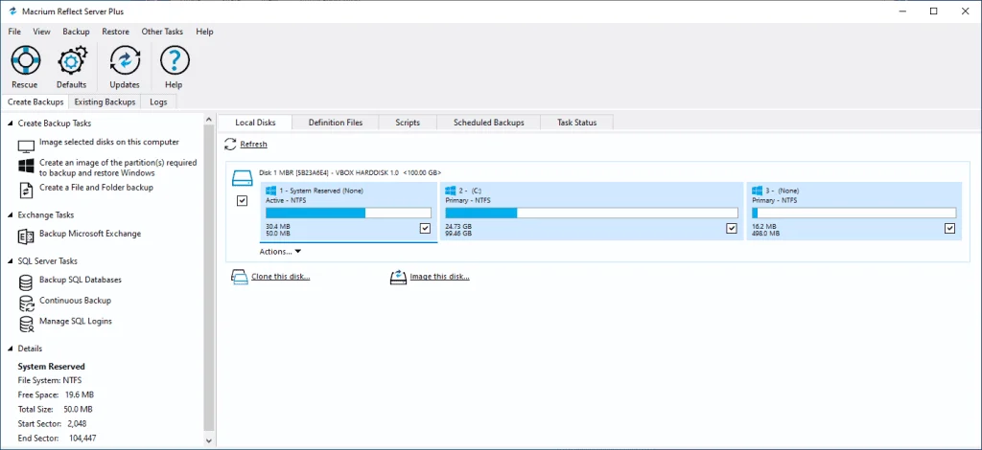Select the Local Disks tab
982x450 pixels.
(255, 123)
